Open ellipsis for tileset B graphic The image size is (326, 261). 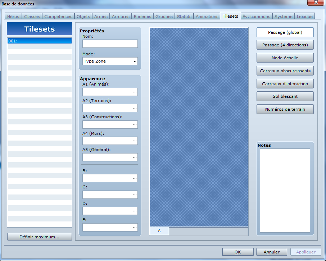pyautogui.click(x=135, y=178)
